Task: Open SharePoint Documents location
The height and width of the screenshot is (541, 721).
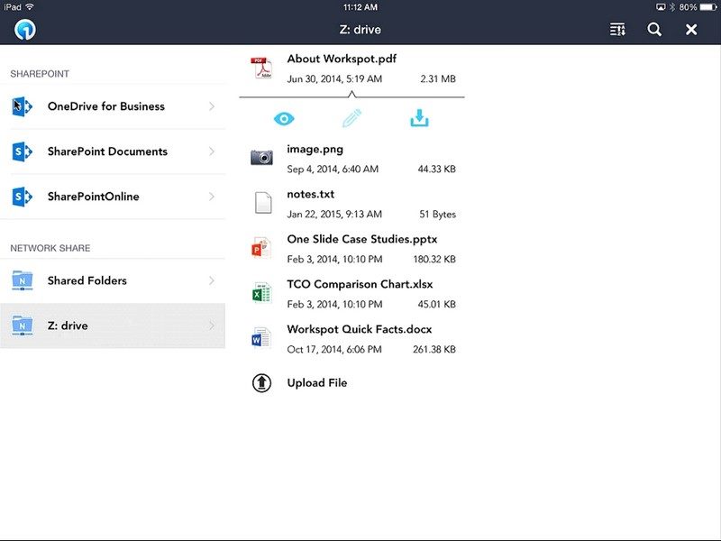Action: coord(113,151)
